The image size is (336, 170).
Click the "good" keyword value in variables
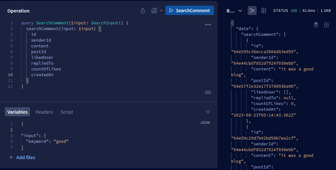[x=61, y=142]
